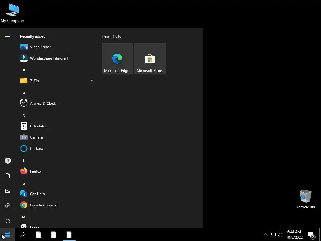Open Settings gear in Start sidebar
The height and width of the screenshot is (241, 321).
point(8,206)
